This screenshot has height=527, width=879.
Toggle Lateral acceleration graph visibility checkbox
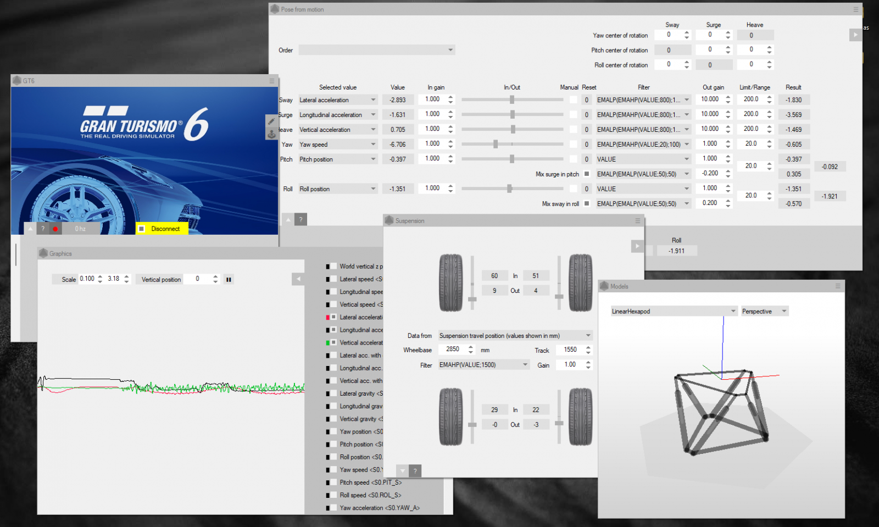333,317
